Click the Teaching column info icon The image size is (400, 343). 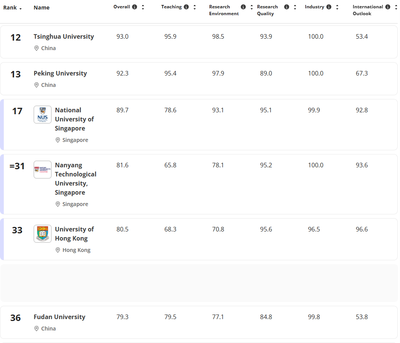tap(186, 7)
